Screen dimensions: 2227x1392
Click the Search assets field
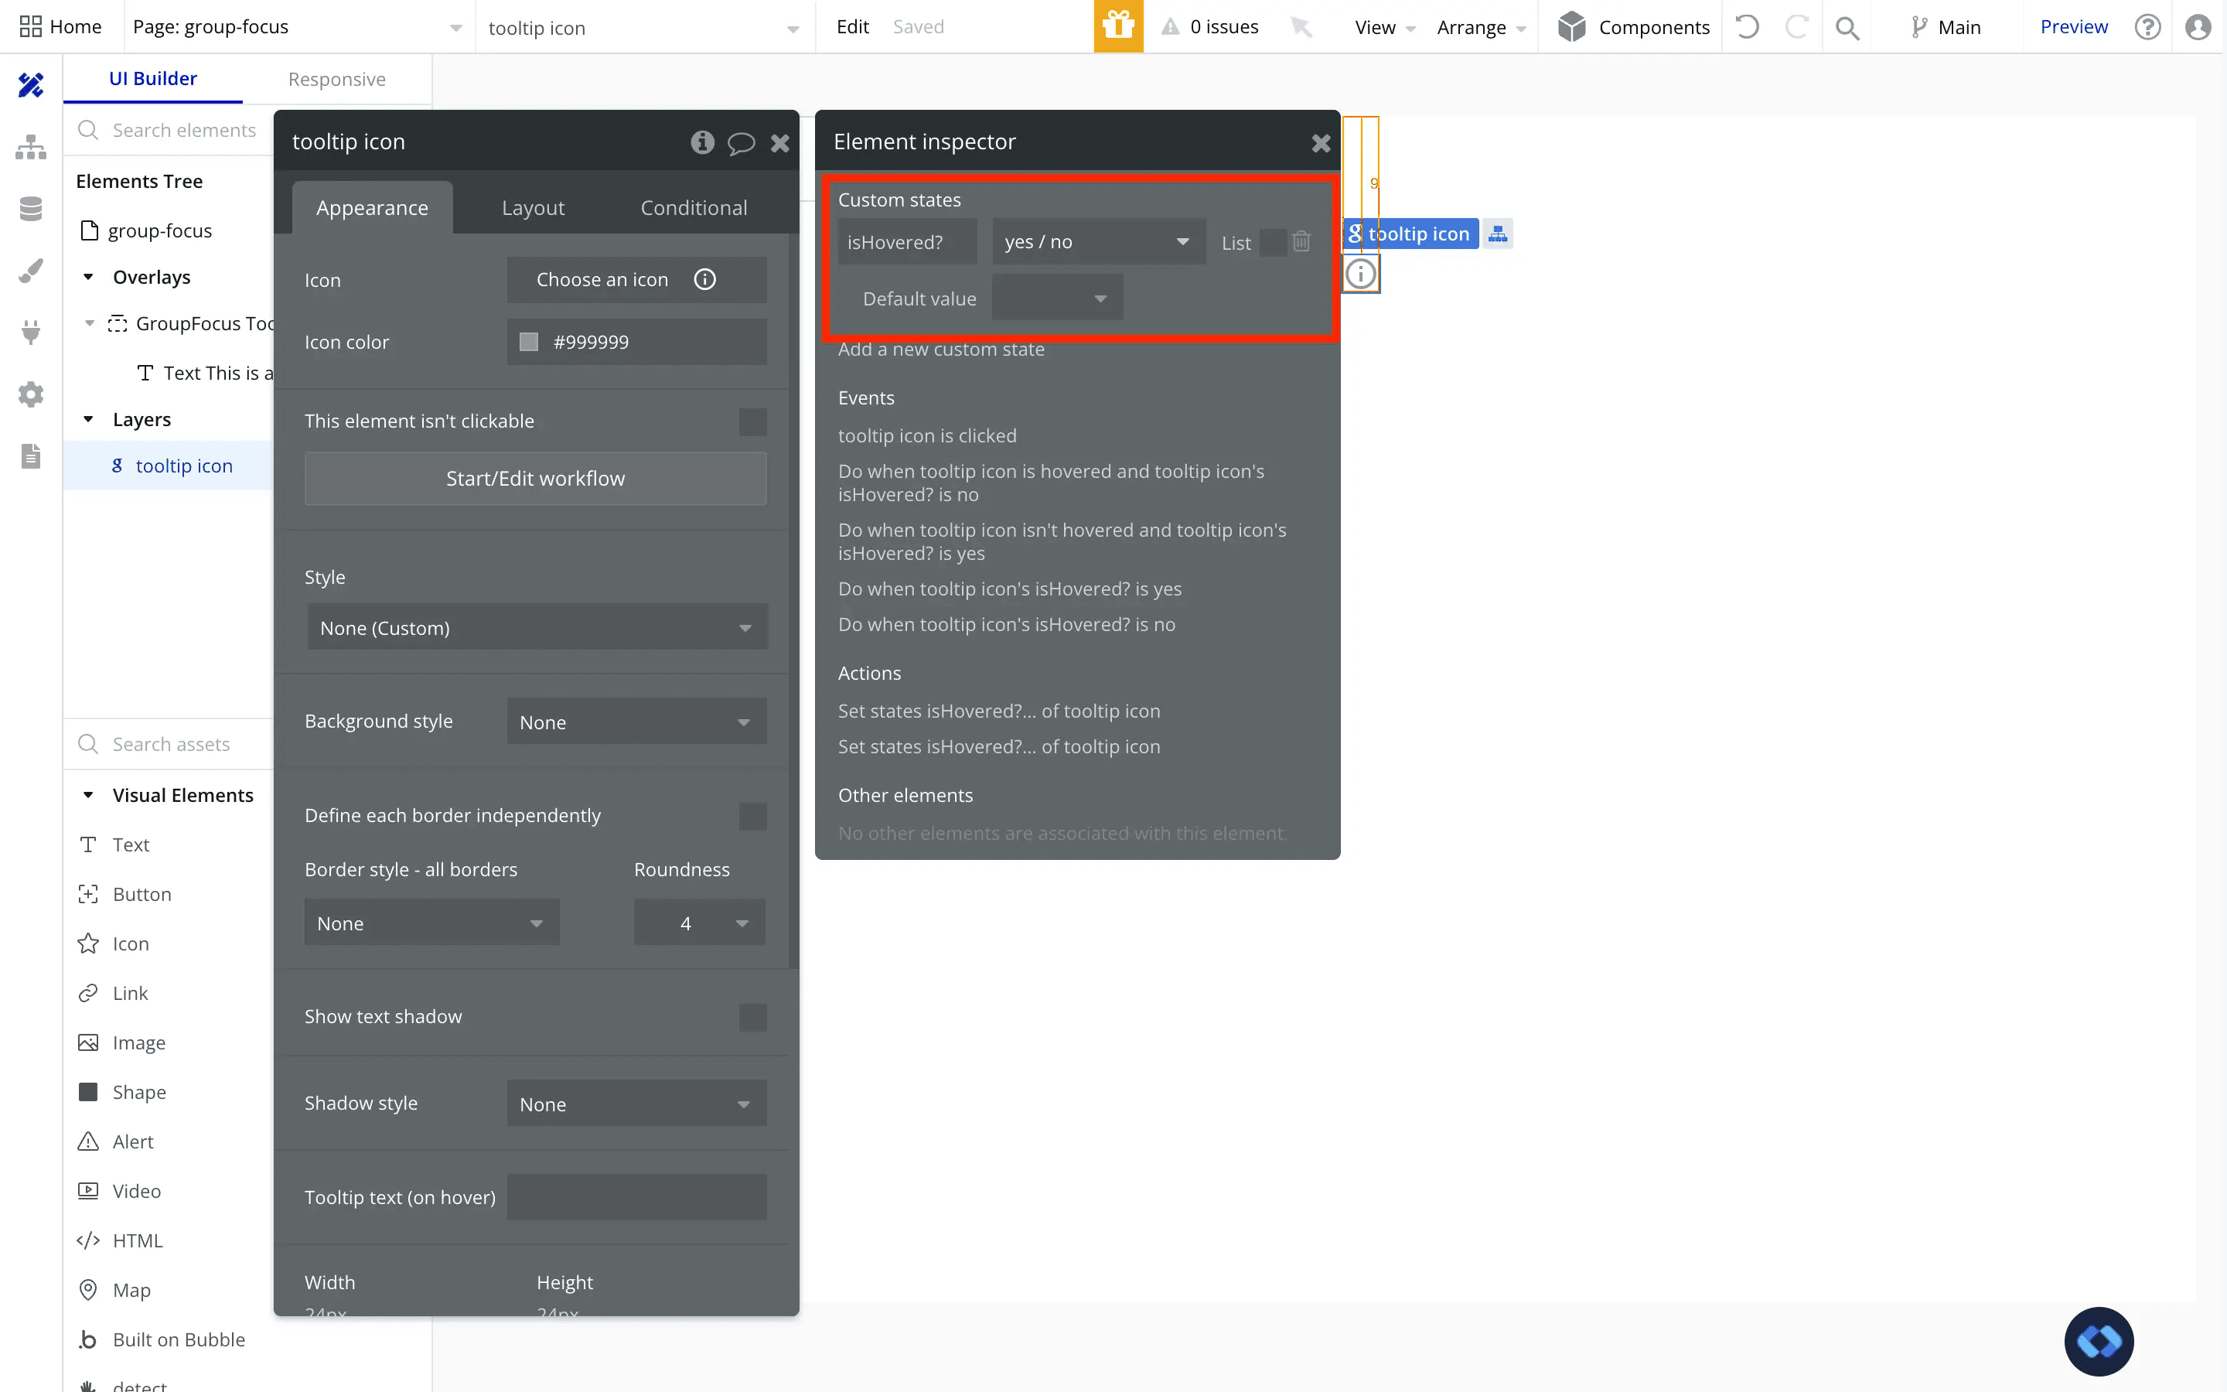pyautogui.click(x=171, y=744)
